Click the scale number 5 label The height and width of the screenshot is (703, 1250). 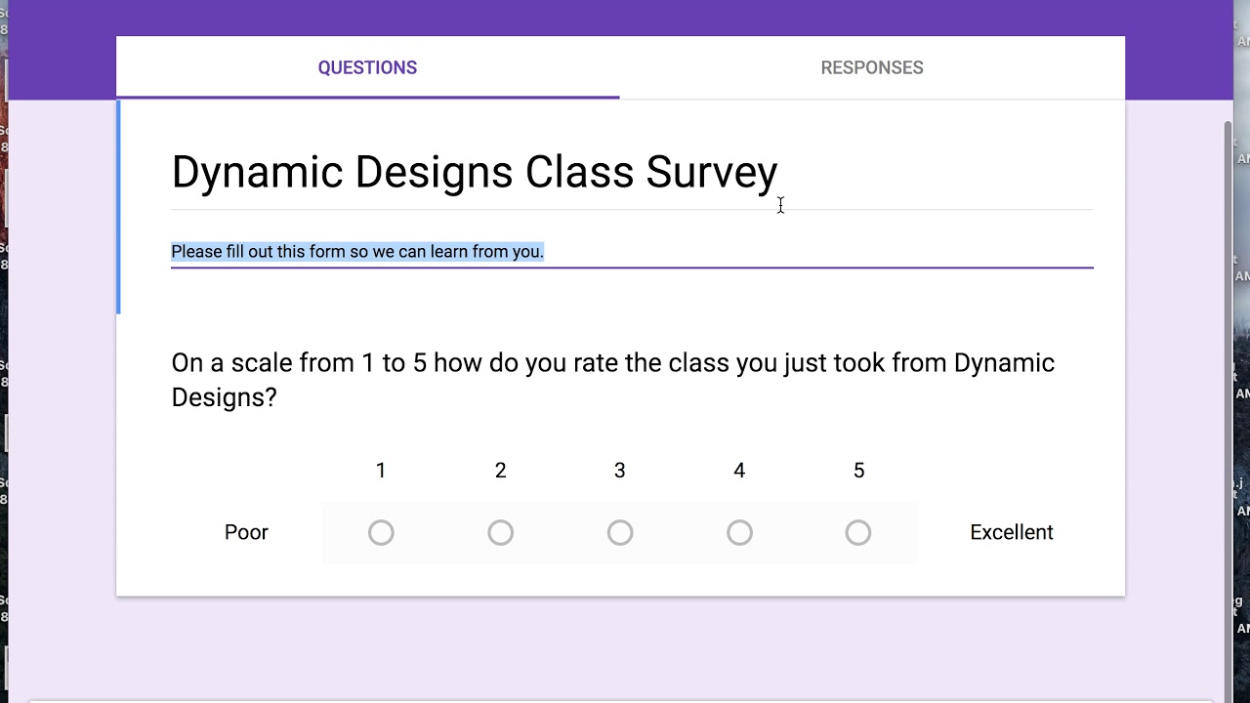point(858,471)
